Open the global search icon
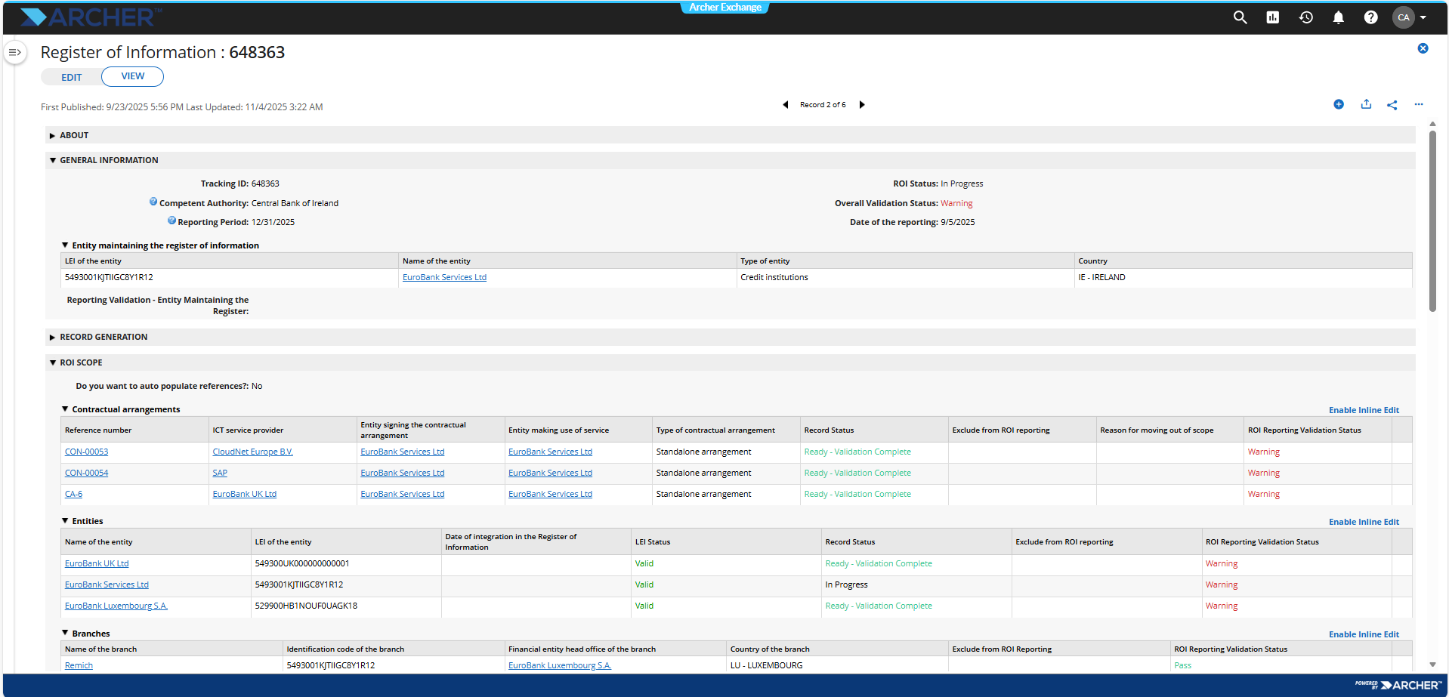This screenshot has width=1449, height=697. (1240, 17)
